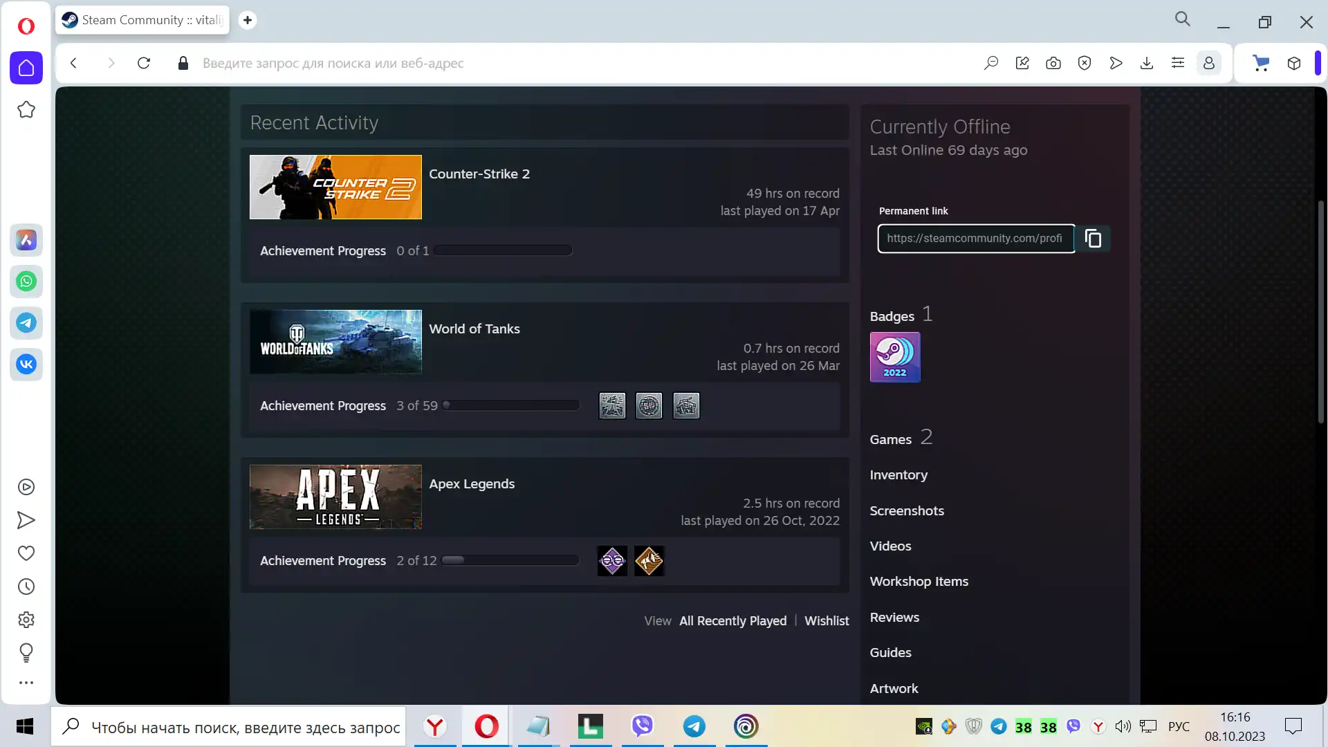Viewport: 1328px width, 747px height.
Task: Switch the РУС input language indicator
Action: click(1179, 727)
